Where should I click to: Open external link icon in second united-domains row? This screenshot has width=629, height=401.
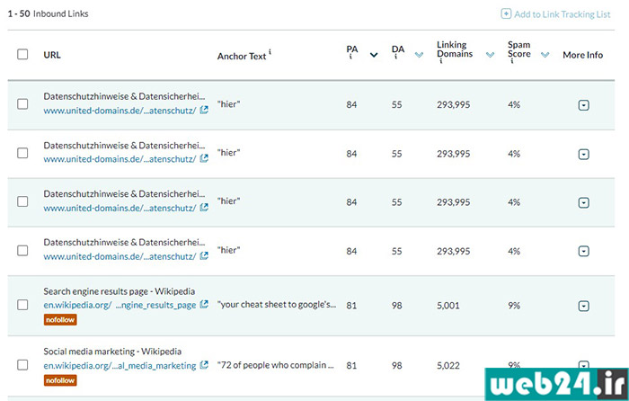click(204, 158)
